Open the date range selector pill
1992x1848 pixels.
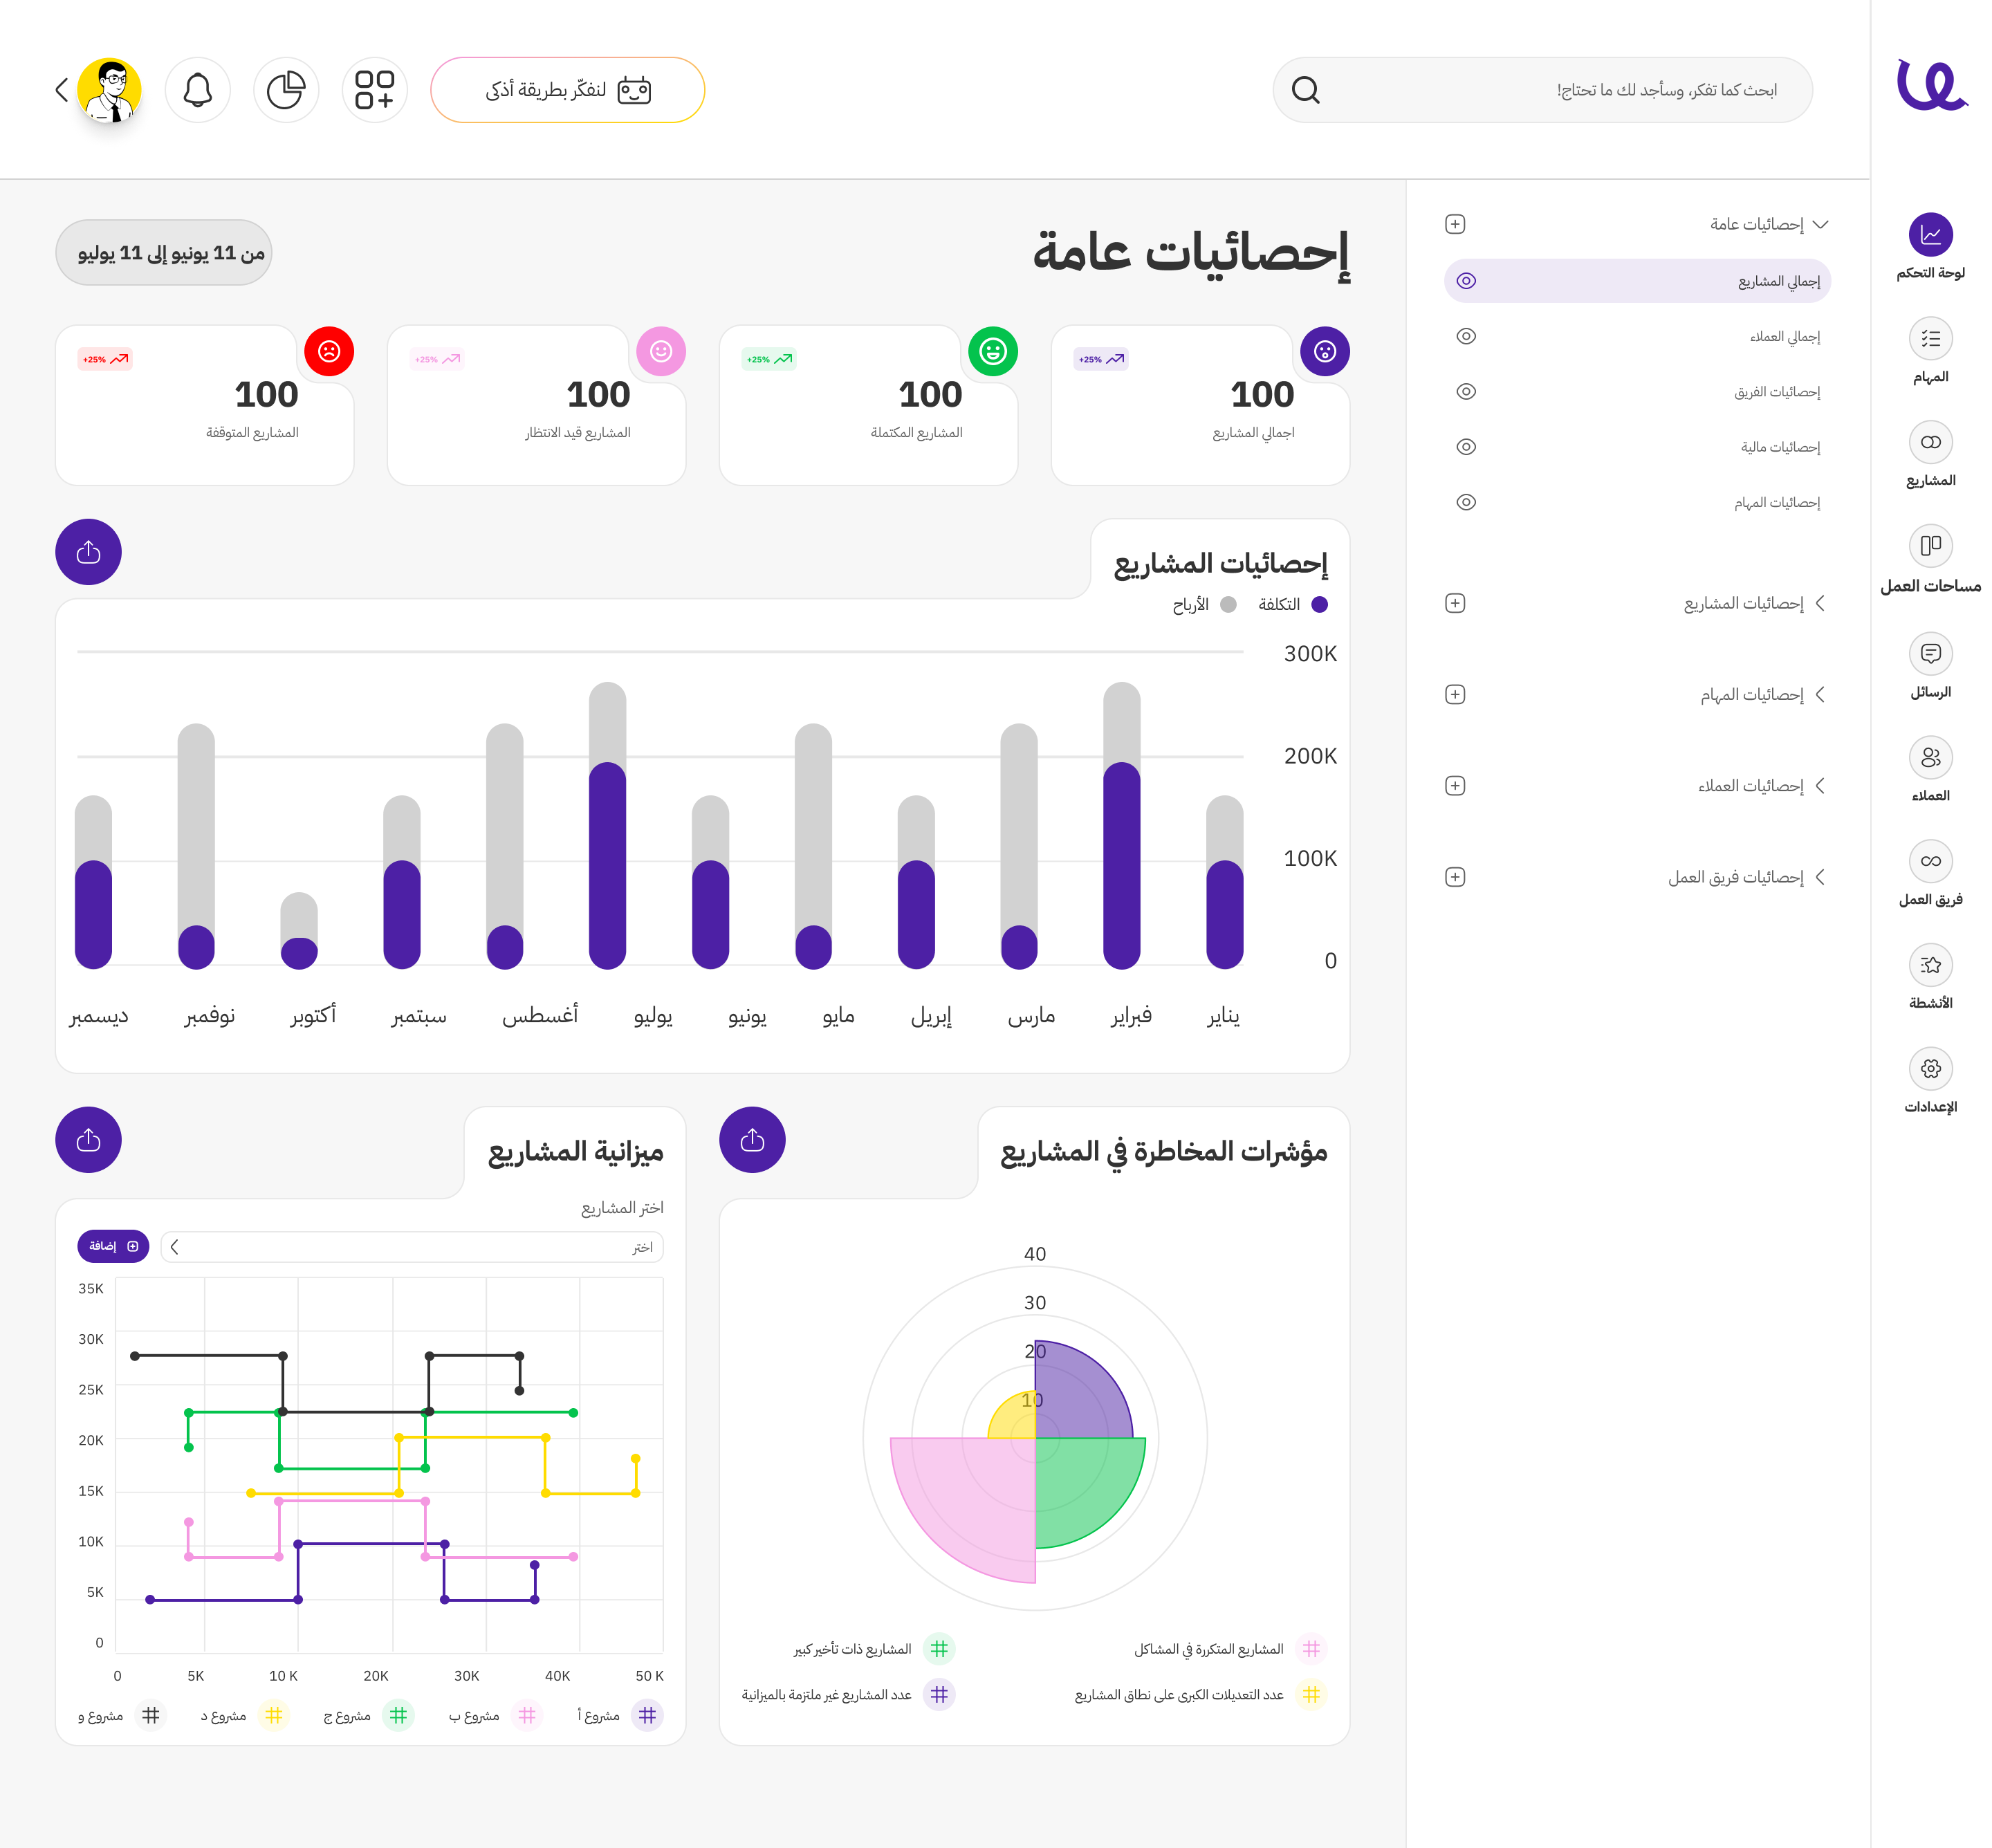pos(164,253)
